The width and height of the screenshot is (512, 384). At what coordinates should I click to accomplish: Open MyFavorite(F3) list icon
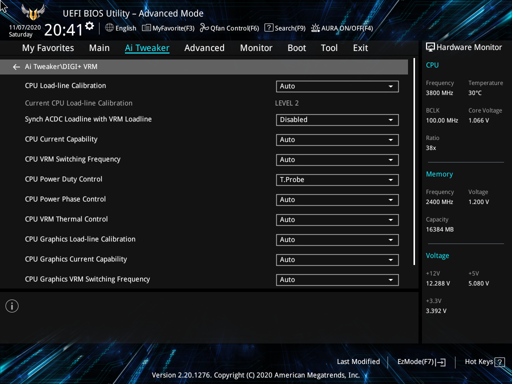coord(146,28)
